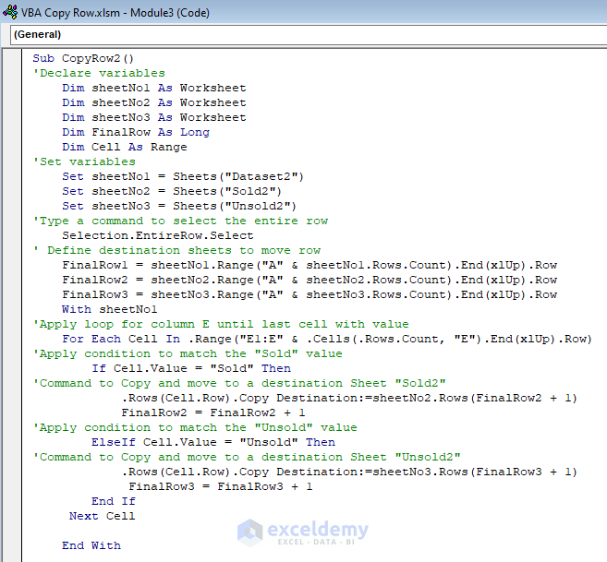The width and height of the screenshot is (607, 562).
Task: Click 'Dim sheetNo2 As Worksheet' line
Action: coord(154,102)
